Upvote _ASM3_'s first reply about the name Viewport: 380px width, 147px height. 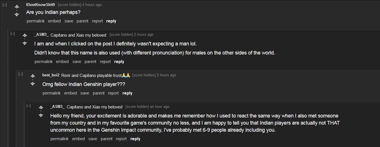coord(25,35)
